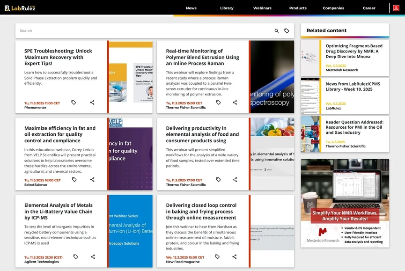Open 'Delivering productivity in elemental analysis' title
Image resolution: width=405 pixels, height=271 pixels.
click(202, 134)
